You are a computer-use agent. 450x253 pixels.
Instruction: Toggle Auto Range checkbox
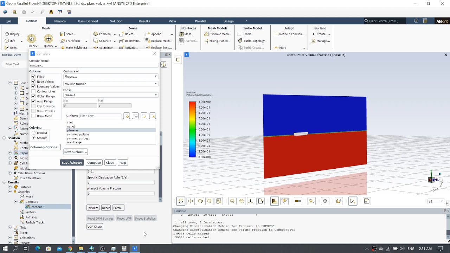pos(33,101)
